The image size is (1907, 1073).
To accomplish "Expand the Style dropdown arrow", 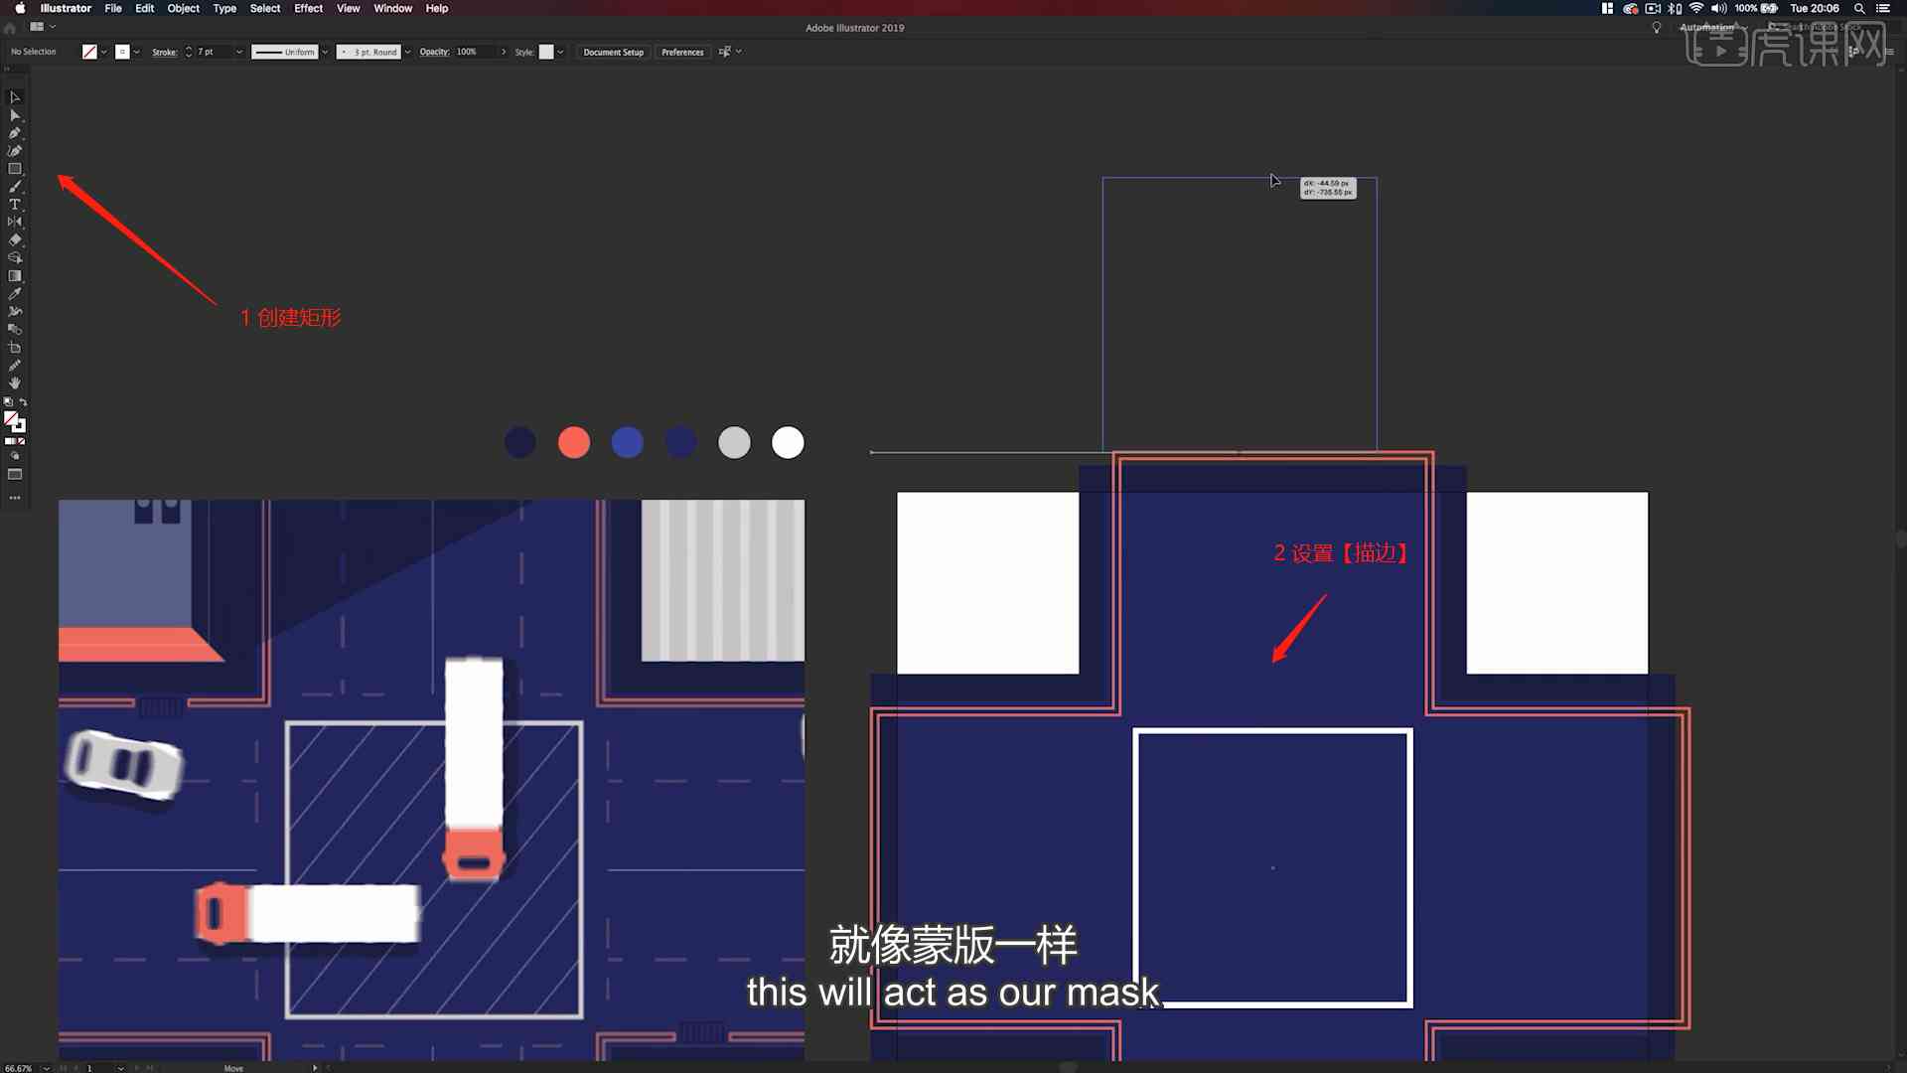I will coord(561,52).
